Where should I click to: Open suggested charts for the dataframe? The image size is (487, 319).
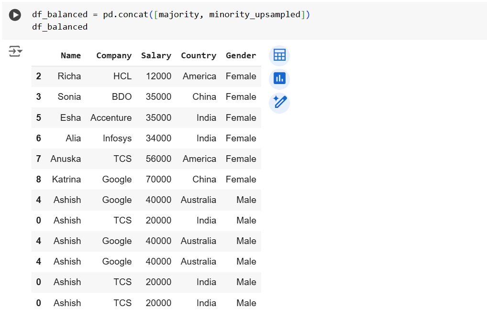point(279,79)
